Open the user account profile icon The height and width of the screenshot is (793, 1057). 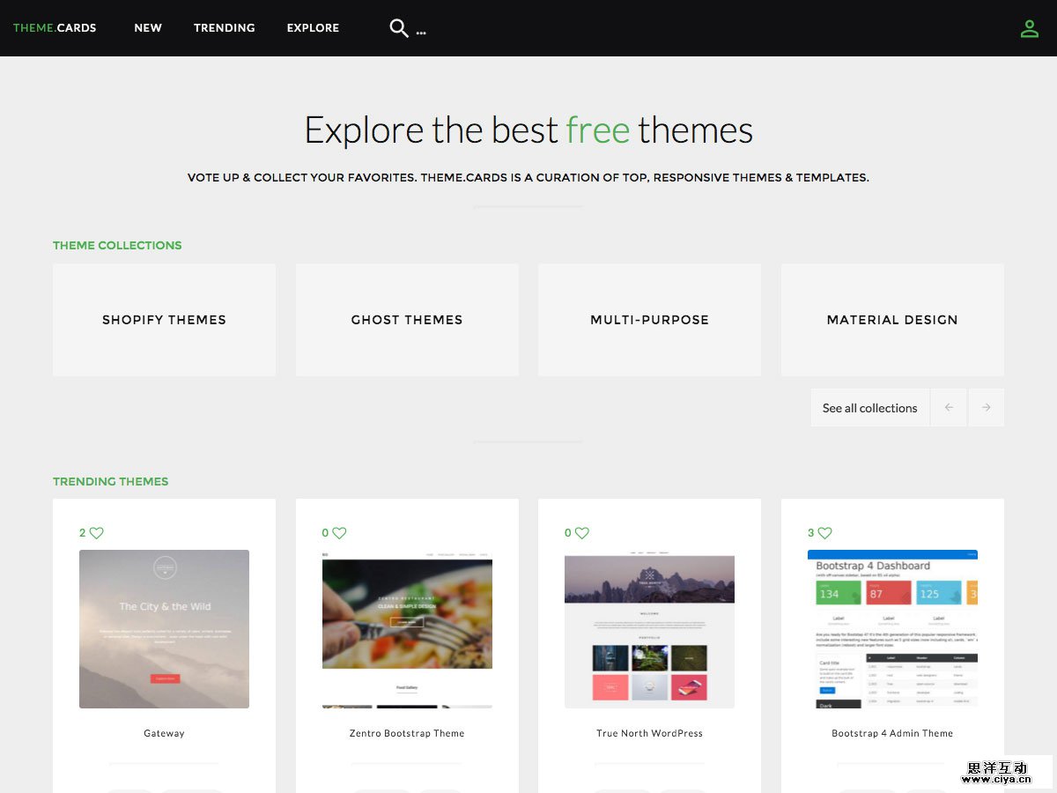(x=1029, y=28)
